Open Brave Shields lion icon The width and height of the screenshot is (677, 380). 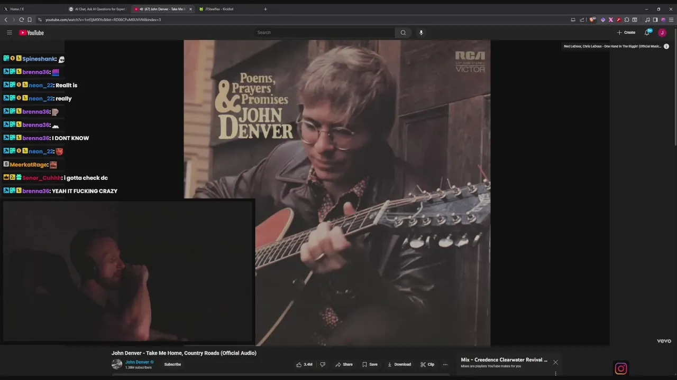coord(592,20)
